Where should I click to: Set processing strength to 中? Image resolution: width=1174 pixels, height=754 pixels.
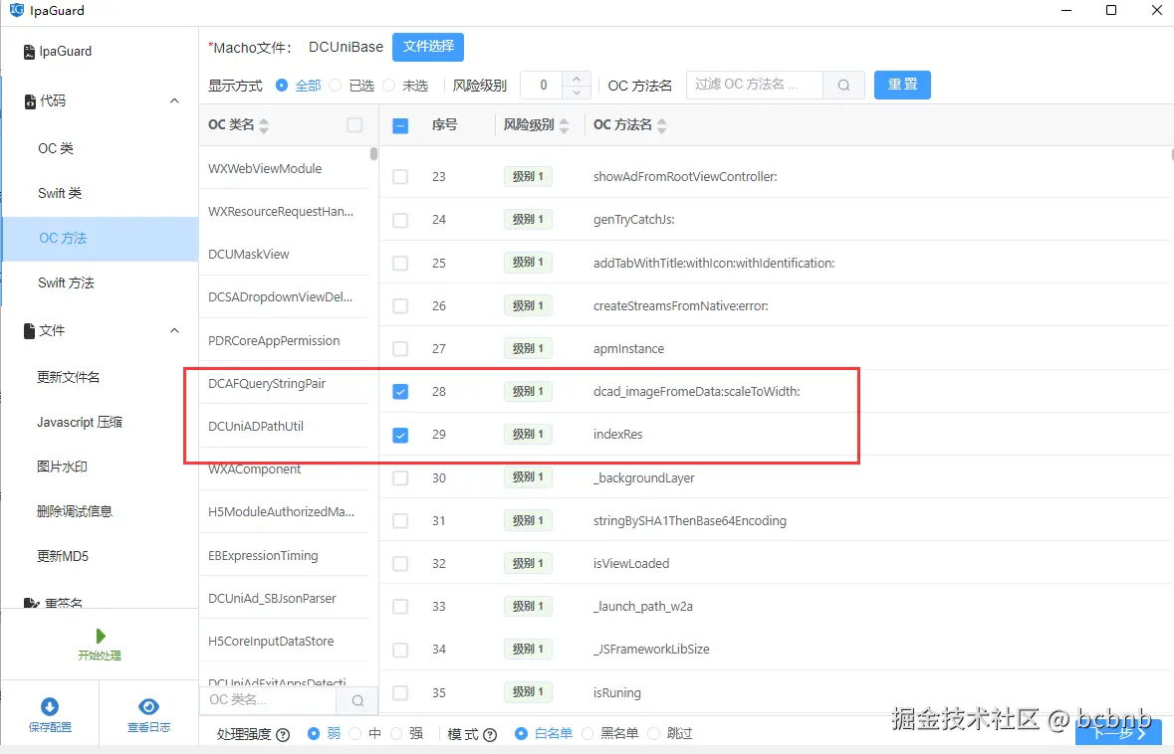pos(355,734)
